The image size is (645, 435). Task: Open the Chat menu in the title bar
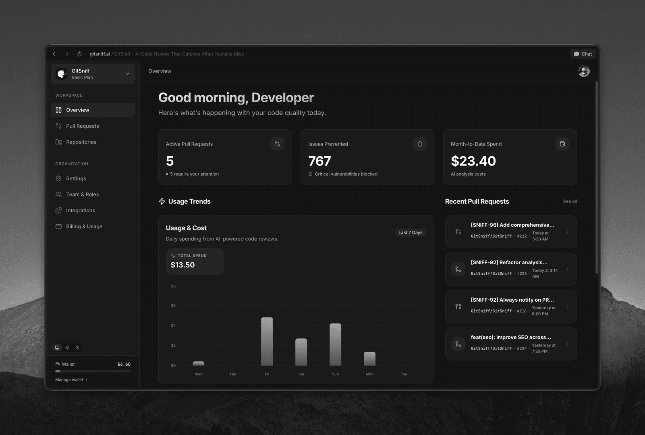(583, 54)
